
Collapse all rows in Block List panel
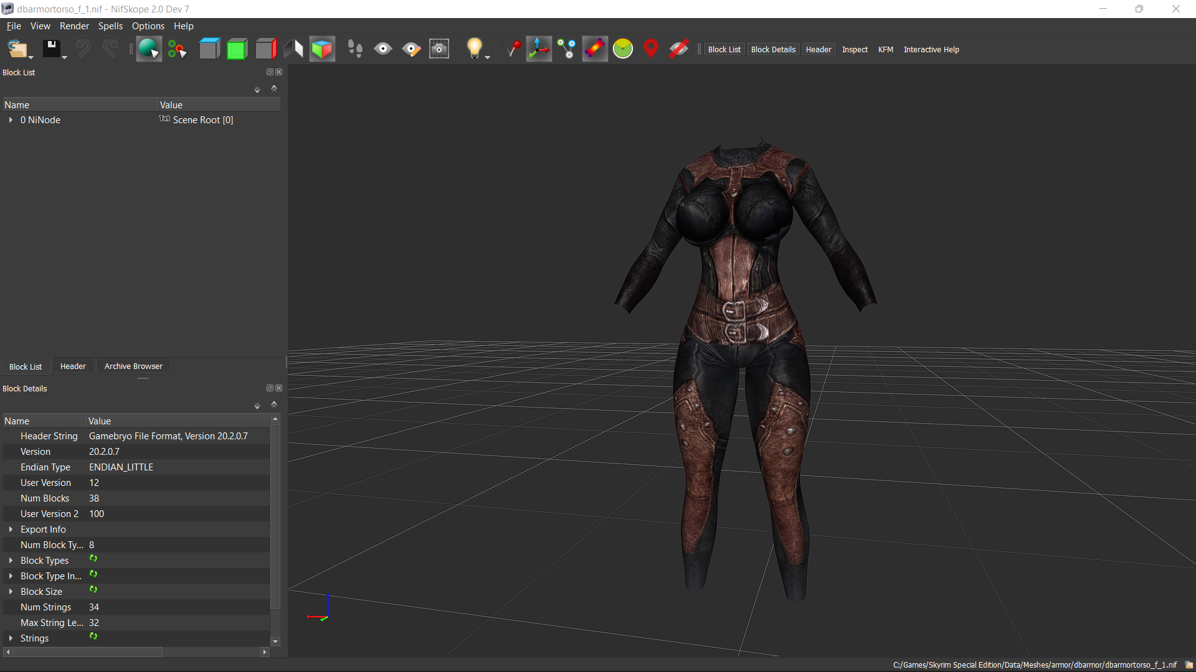tap(274, 88)
